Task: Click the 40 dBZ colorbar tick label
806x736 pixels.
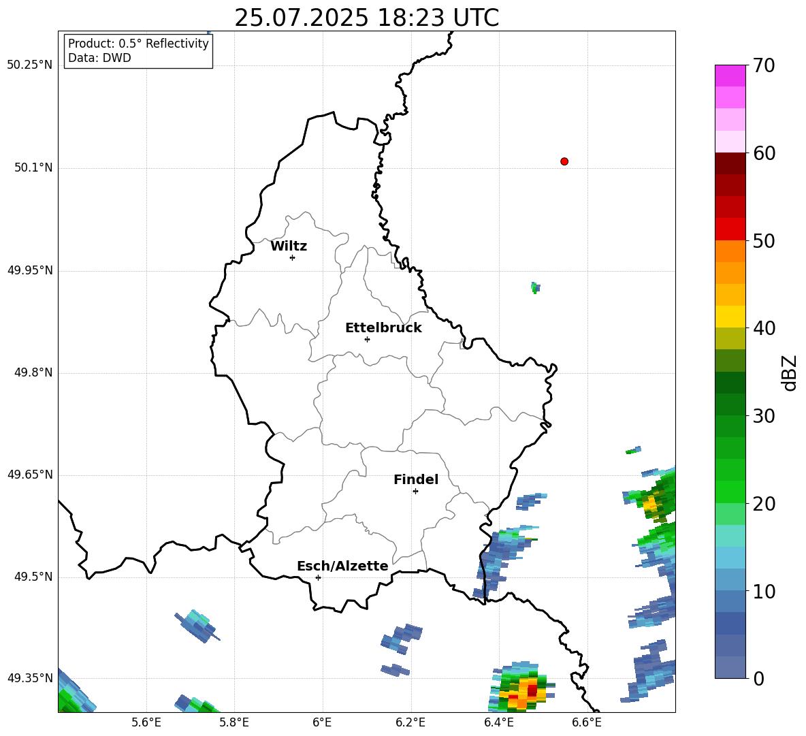Action: [763, 328]
